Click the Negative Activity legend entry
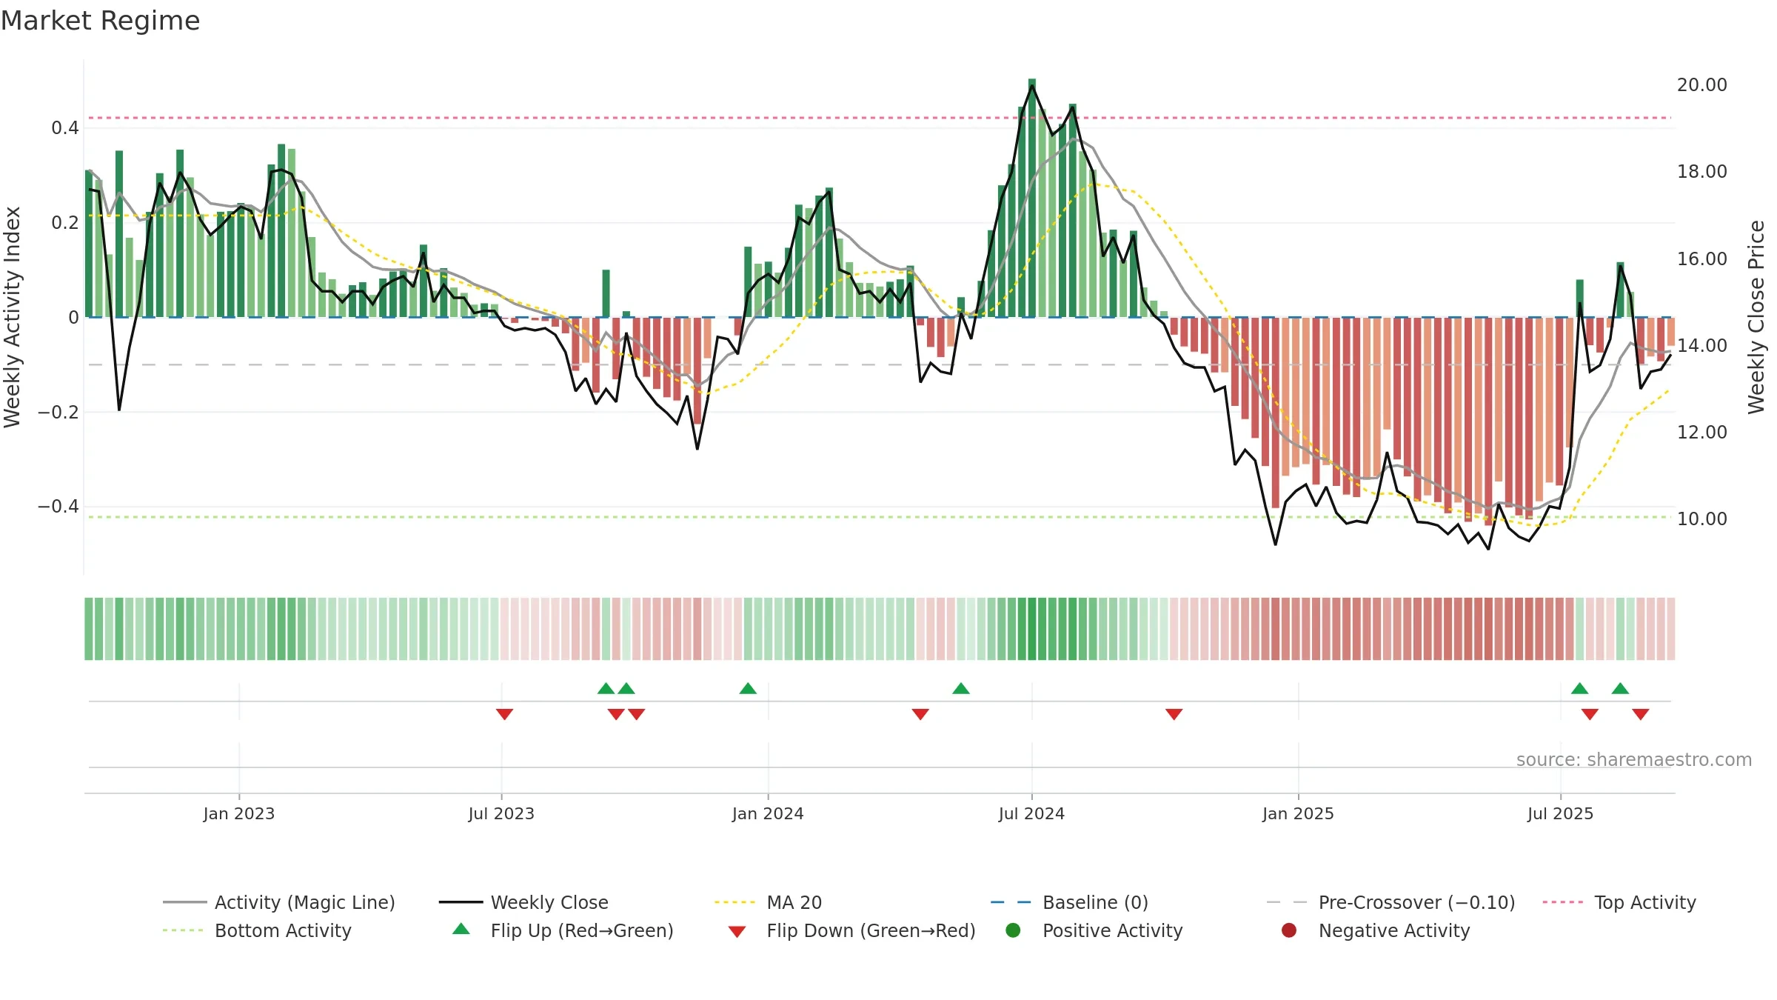This screenshot has width=1777, height=1000. 1376,930
